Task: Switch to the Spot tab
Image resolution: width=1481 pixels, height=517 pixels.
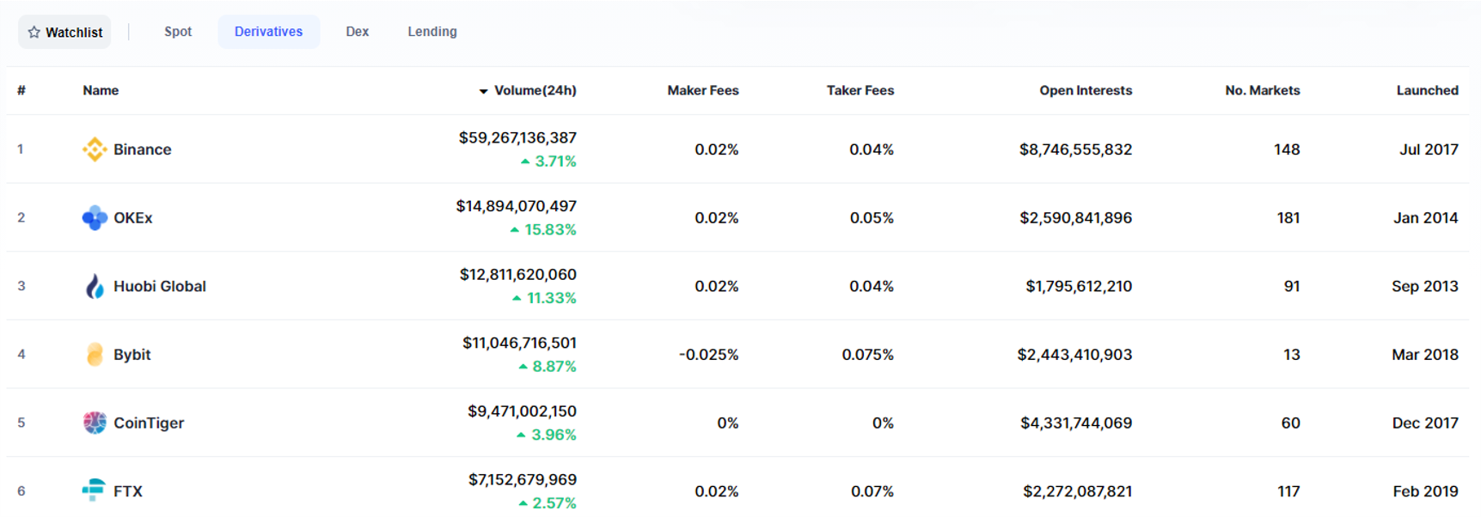Action: (x=178, y=32)
